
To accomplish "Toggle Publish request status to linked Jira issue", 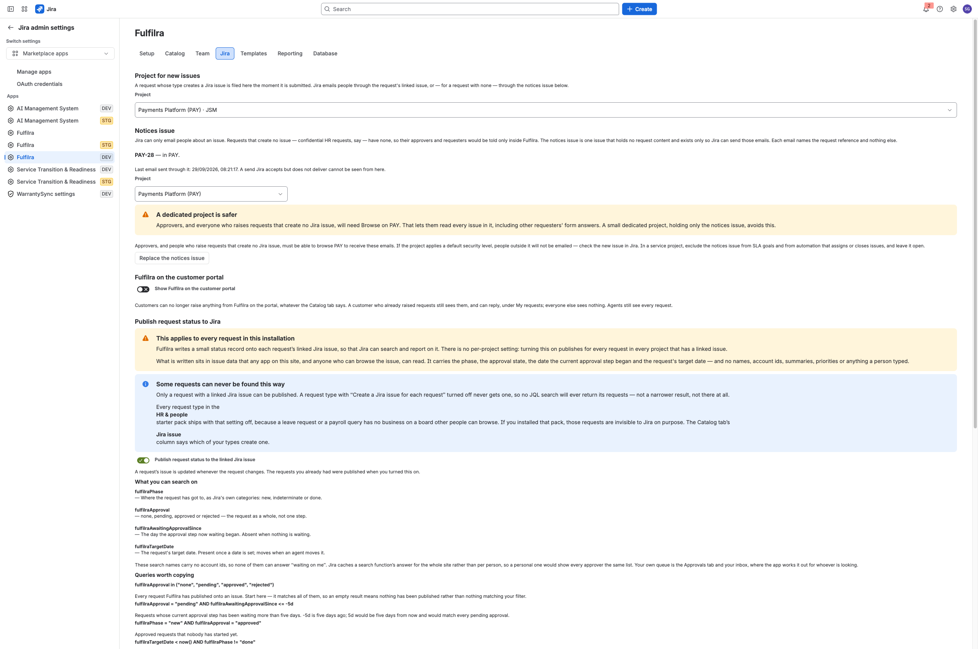I will (143, 460).
